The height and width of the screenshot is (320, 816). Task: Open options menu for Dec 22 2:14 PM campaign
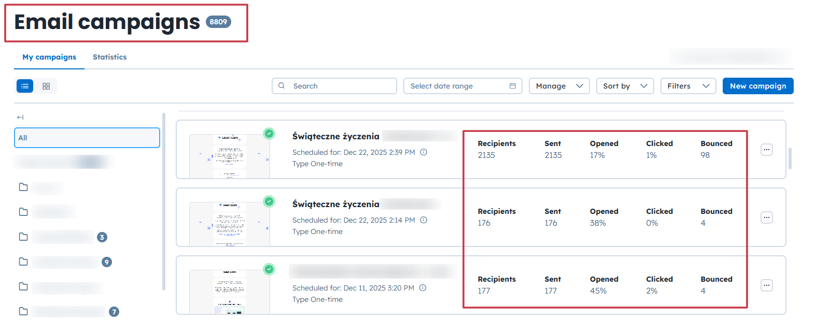(x=766, y=217)
